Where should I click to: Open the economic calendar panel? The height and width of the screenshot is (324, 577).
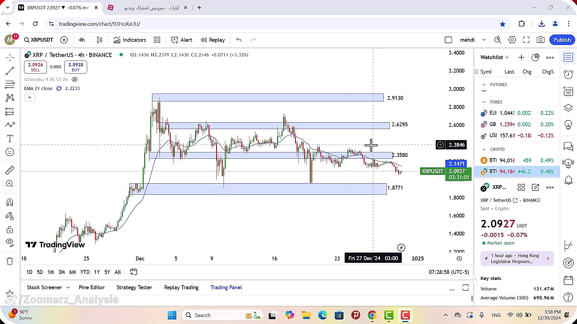pos(568,280)
